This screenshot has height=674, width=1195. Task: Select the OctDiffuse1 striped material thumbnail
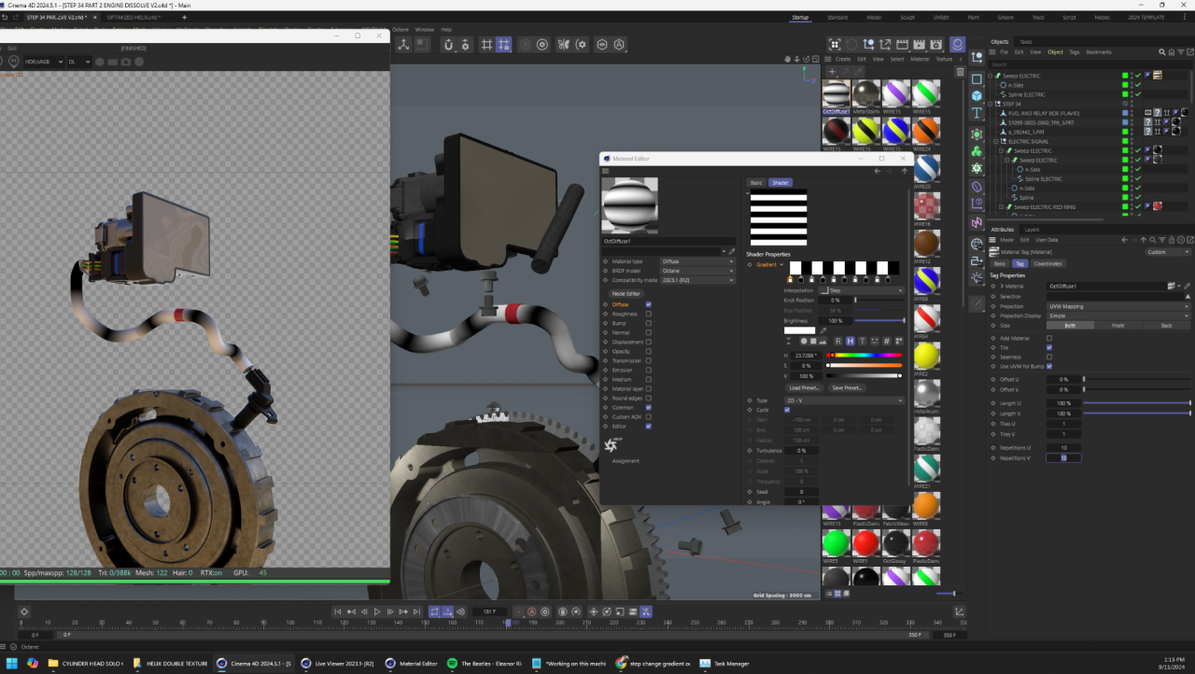[x=836, y=94]
